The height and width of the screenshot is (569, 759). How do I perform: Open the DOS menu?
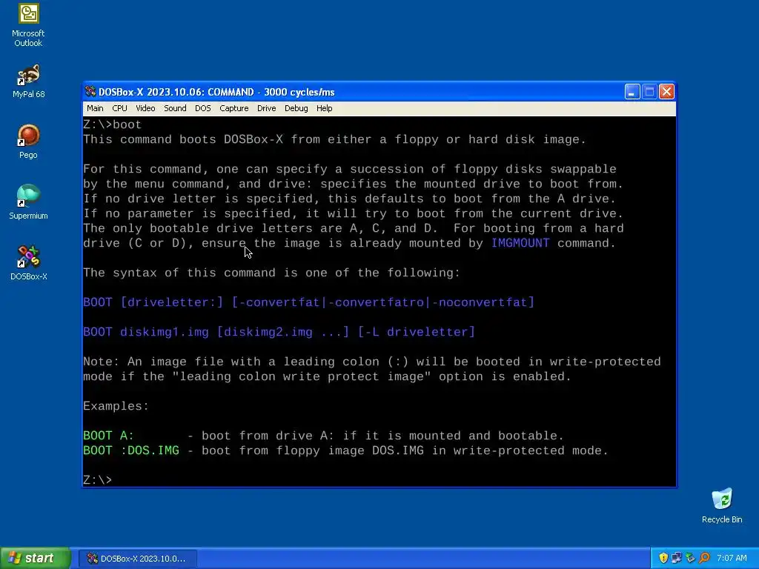click(x=203, y=108)
